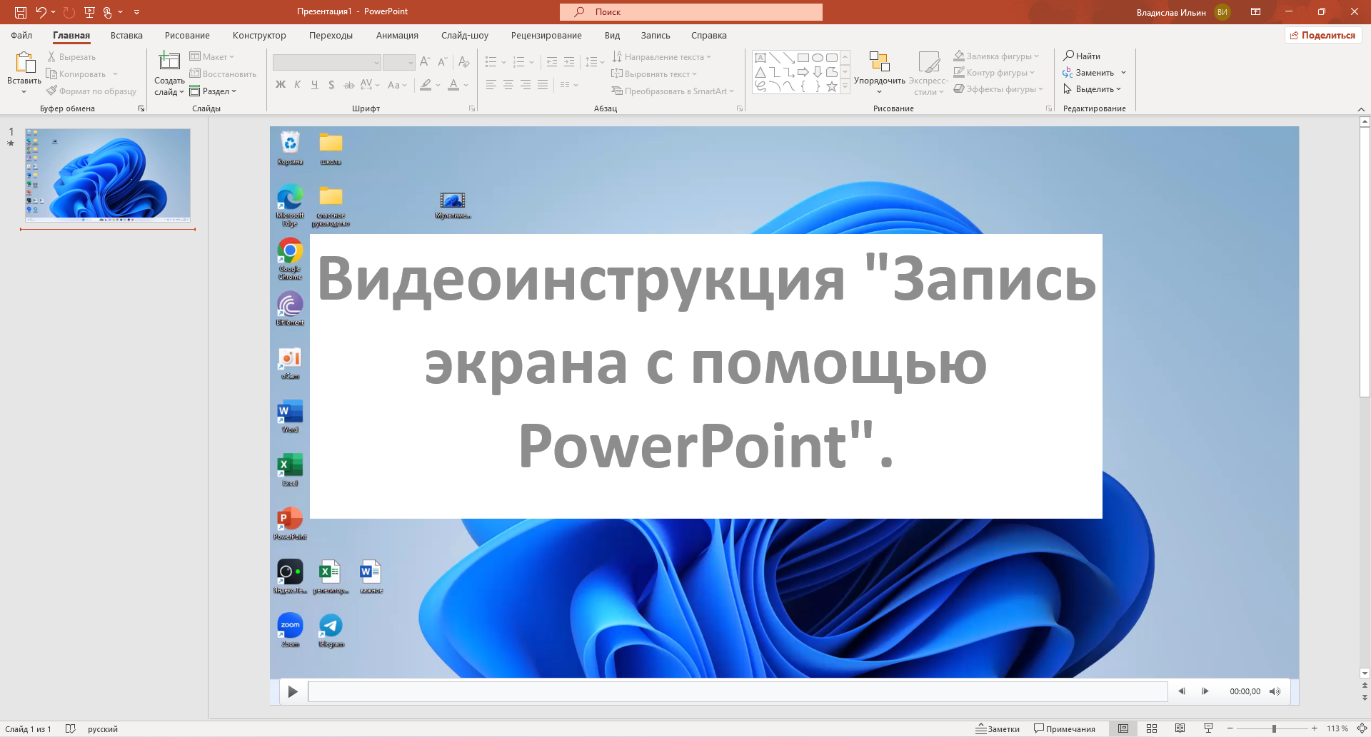Open the reading view mode

tap(1180, 728)
